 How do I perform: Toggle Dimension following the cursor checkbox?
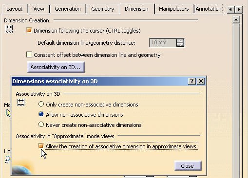[29, 30]
